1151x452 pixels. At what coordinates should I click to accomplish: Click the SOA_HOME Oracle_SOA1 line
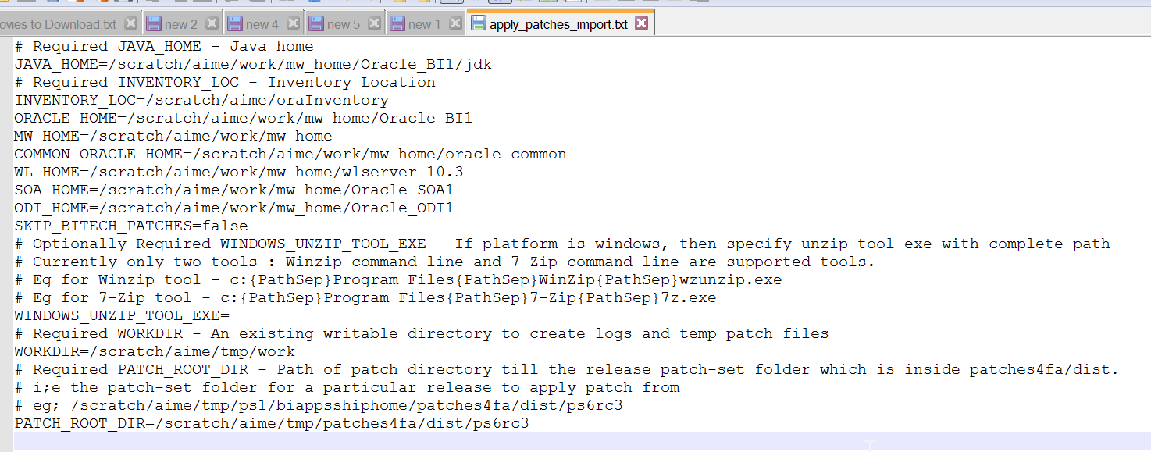pos(234,190)
